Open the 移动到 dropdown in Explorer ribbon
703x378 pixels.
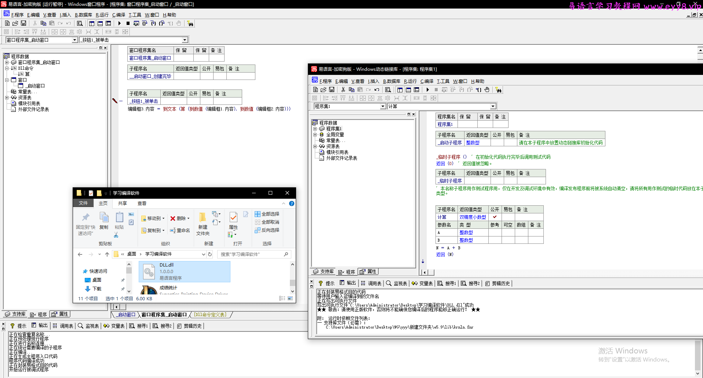[x=153, y=219]
